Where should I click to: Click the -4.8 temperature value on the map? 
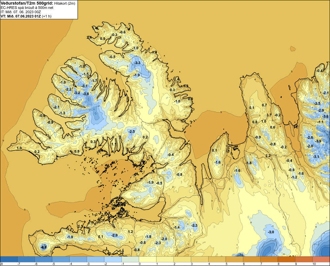(43, 247)
